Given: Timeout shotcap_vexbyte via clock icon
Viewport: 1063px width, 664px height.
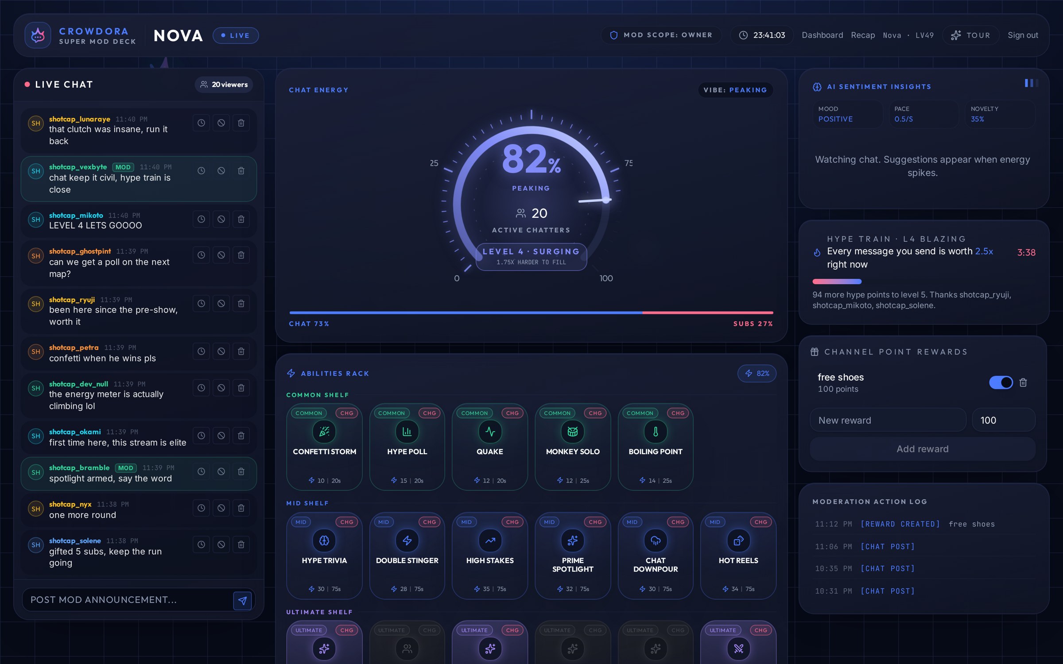Looking at the screenshot, I should [201, 171].
